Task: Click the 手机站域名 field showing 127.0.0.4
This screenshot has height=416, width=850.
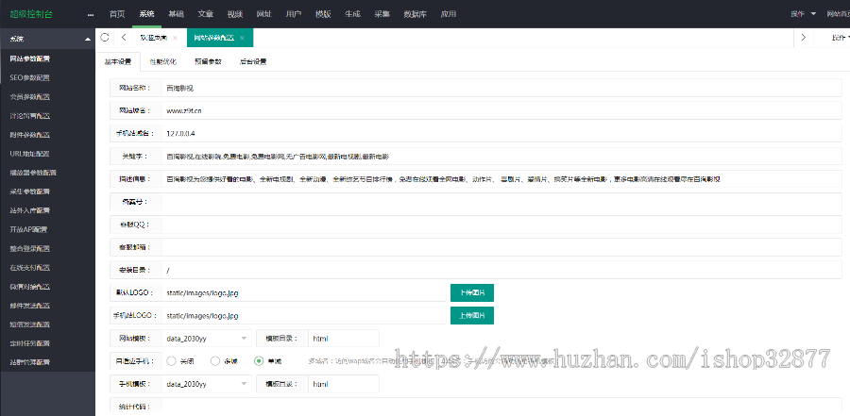Action: tap(501, 133)
